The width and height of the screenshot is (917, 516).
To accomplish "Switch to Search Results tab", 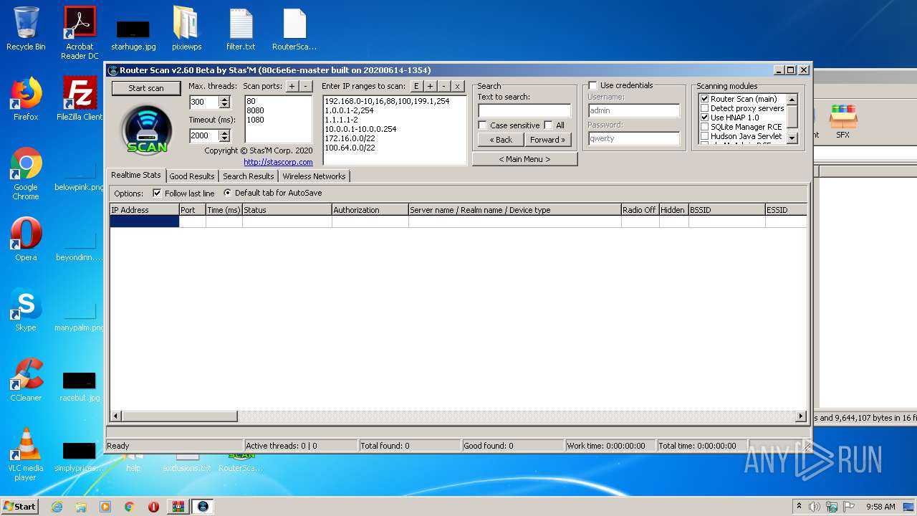I will pos(248,176).
